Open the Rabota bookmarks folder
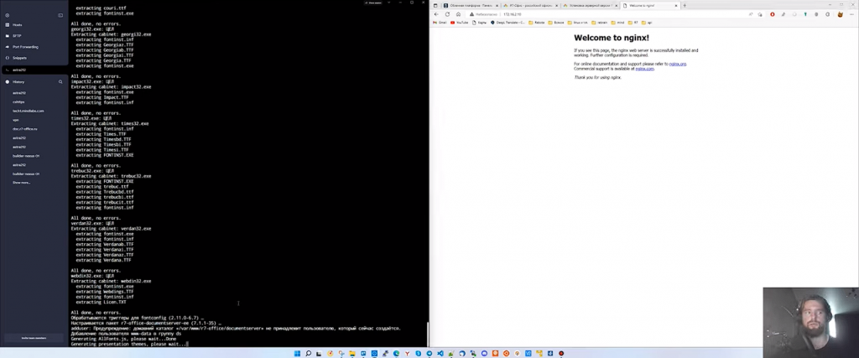The width and height of the screenshot is (859, 358). (537, 23)
